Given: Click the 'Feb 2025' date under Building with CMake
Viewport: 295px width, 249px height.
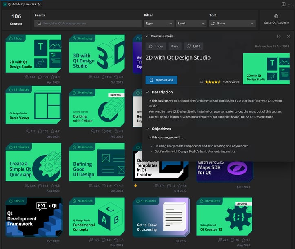Looking at the screenshot, I should [117, 137].
